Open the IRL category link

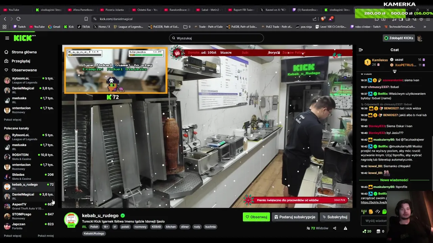click(x=84, y=227)
